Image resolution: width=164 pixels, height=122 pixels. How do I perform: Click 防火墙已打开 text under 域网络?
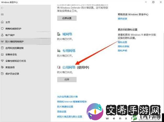[65, 39]
